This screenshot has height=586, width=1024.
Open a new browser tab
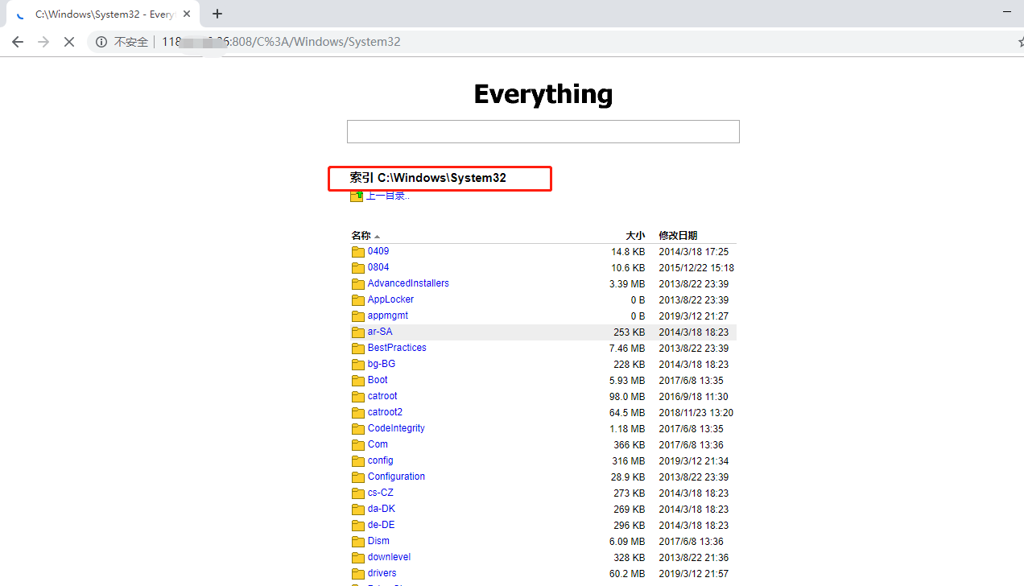(217, 14)
